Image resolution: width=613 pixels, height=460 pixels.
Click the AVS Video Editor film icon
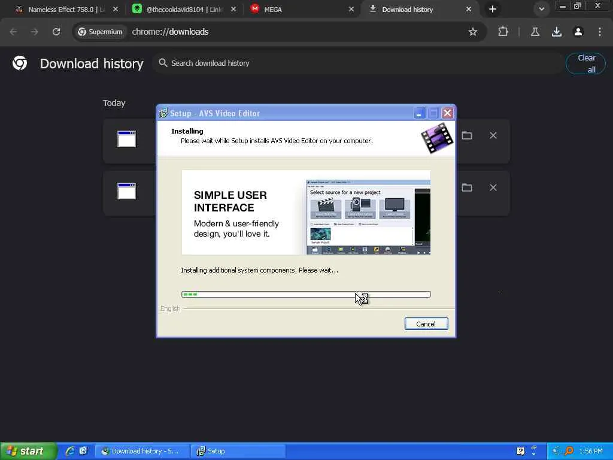437,138
